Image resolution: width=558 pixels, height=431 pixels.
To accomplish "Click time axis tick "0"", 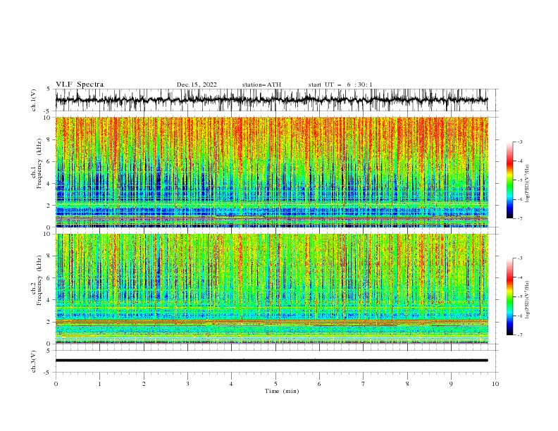I will click(56, 384).
